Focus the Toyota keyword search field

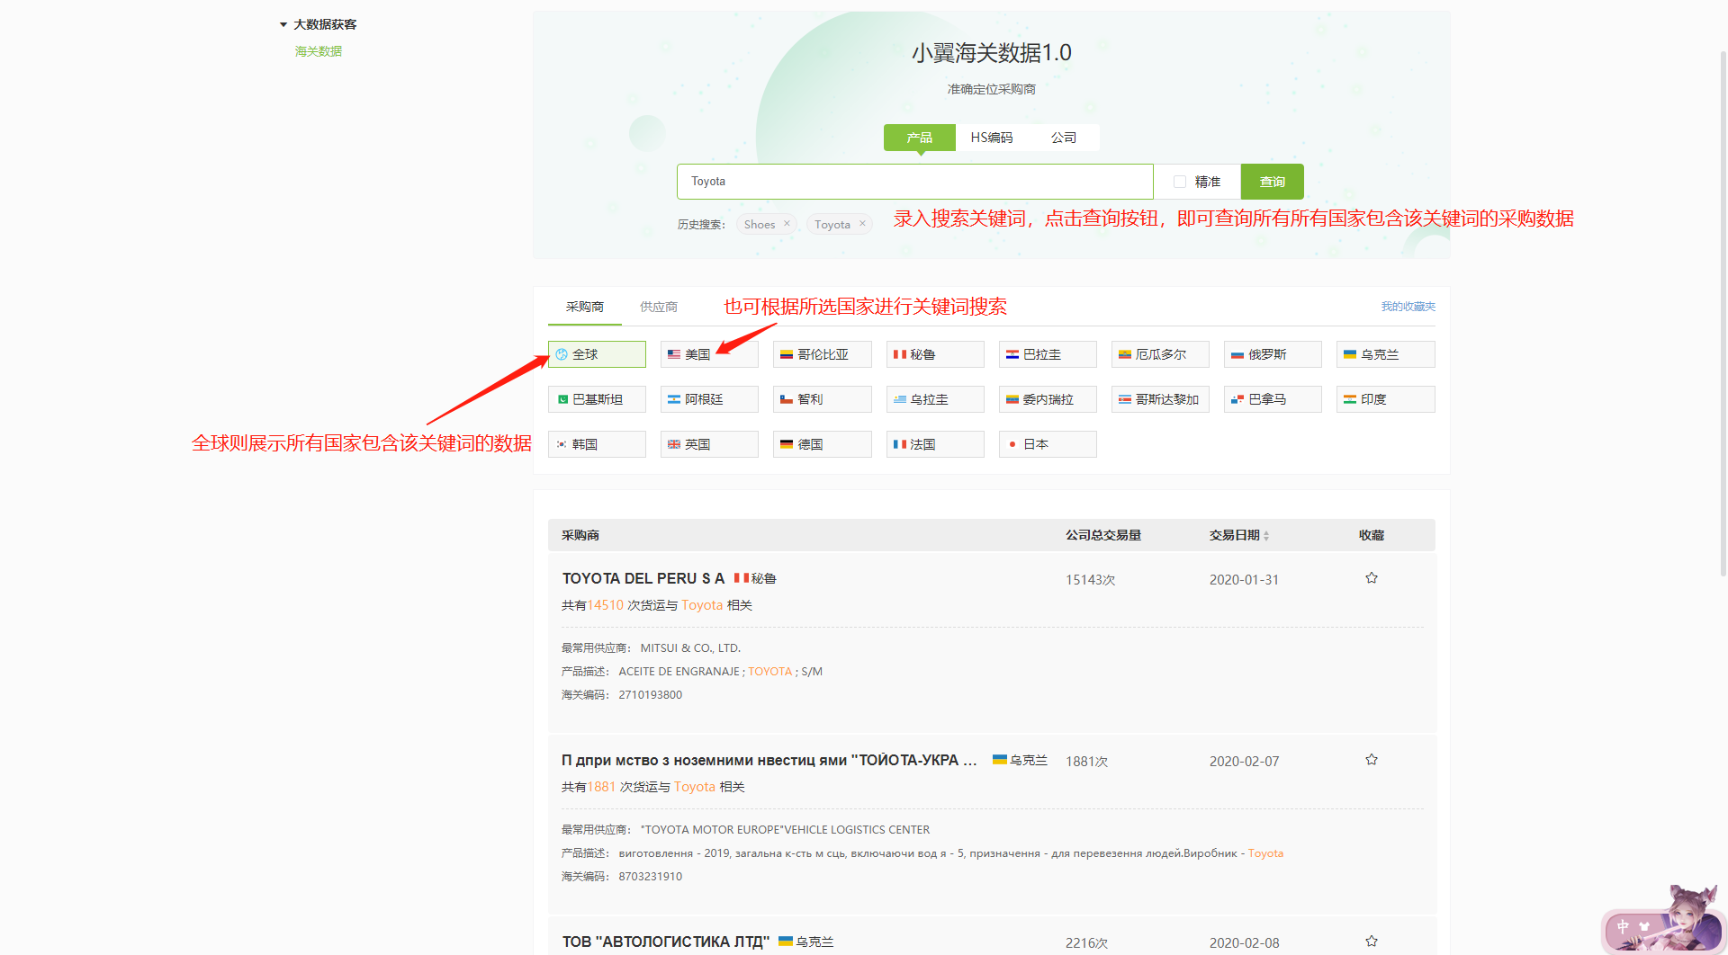[914, 182]
